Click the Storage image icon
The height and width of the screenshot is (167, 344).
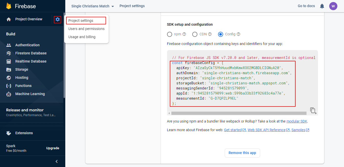click(9, 69)
